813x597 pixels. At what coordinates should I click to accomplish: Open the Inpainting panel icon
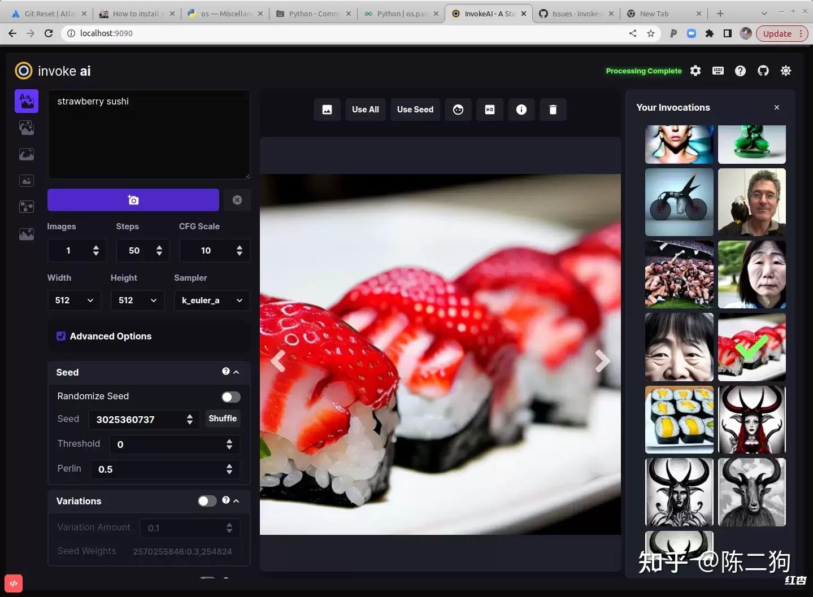[x=26, y=154]
